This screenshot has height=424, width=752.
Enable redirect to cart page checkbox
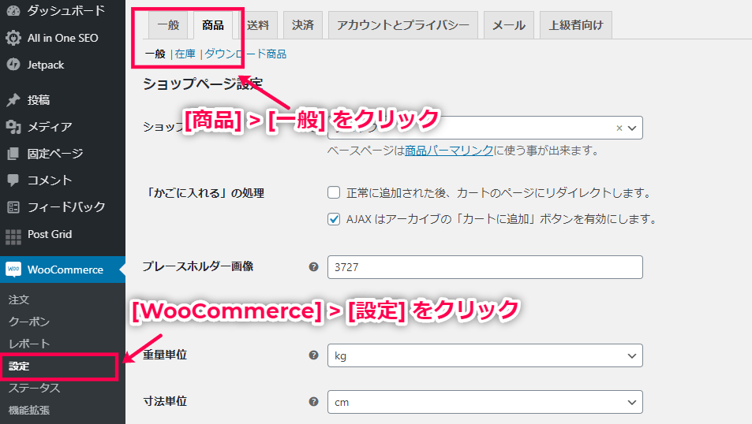click(334, 192)
